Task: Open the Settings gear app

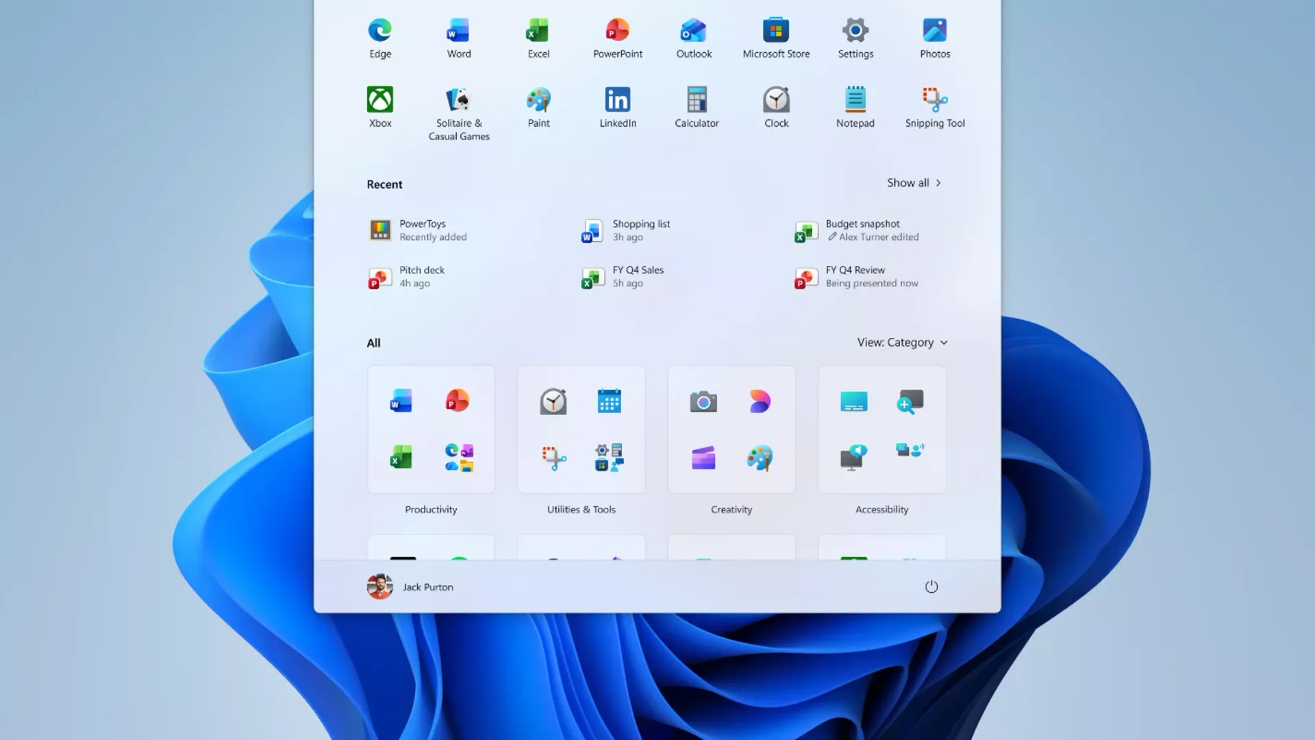Action: pos(855,38)
